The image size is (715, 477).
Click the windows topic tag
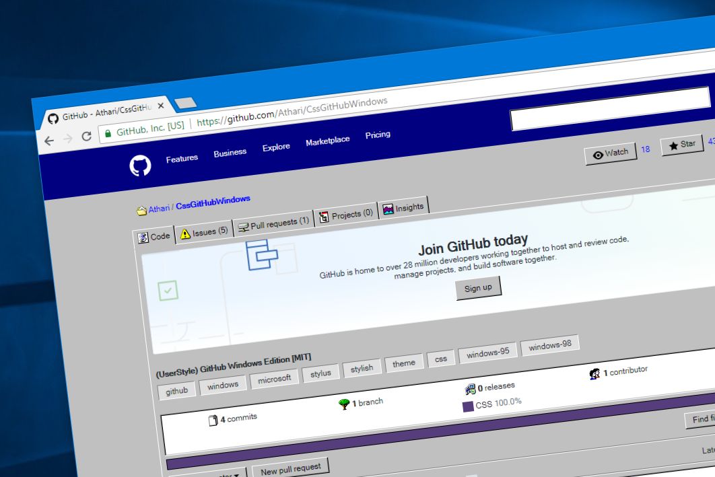(x=223, y=386)
